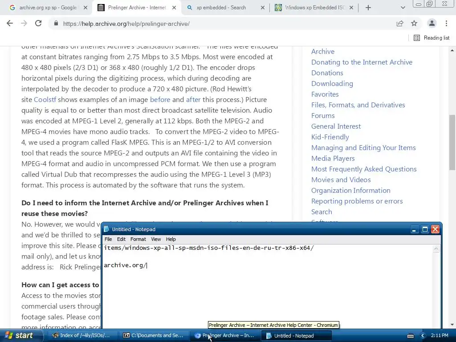Click the 'archive.org/' line in Notepad
Screen dimensions: 456x342
[x=125, y=265]
